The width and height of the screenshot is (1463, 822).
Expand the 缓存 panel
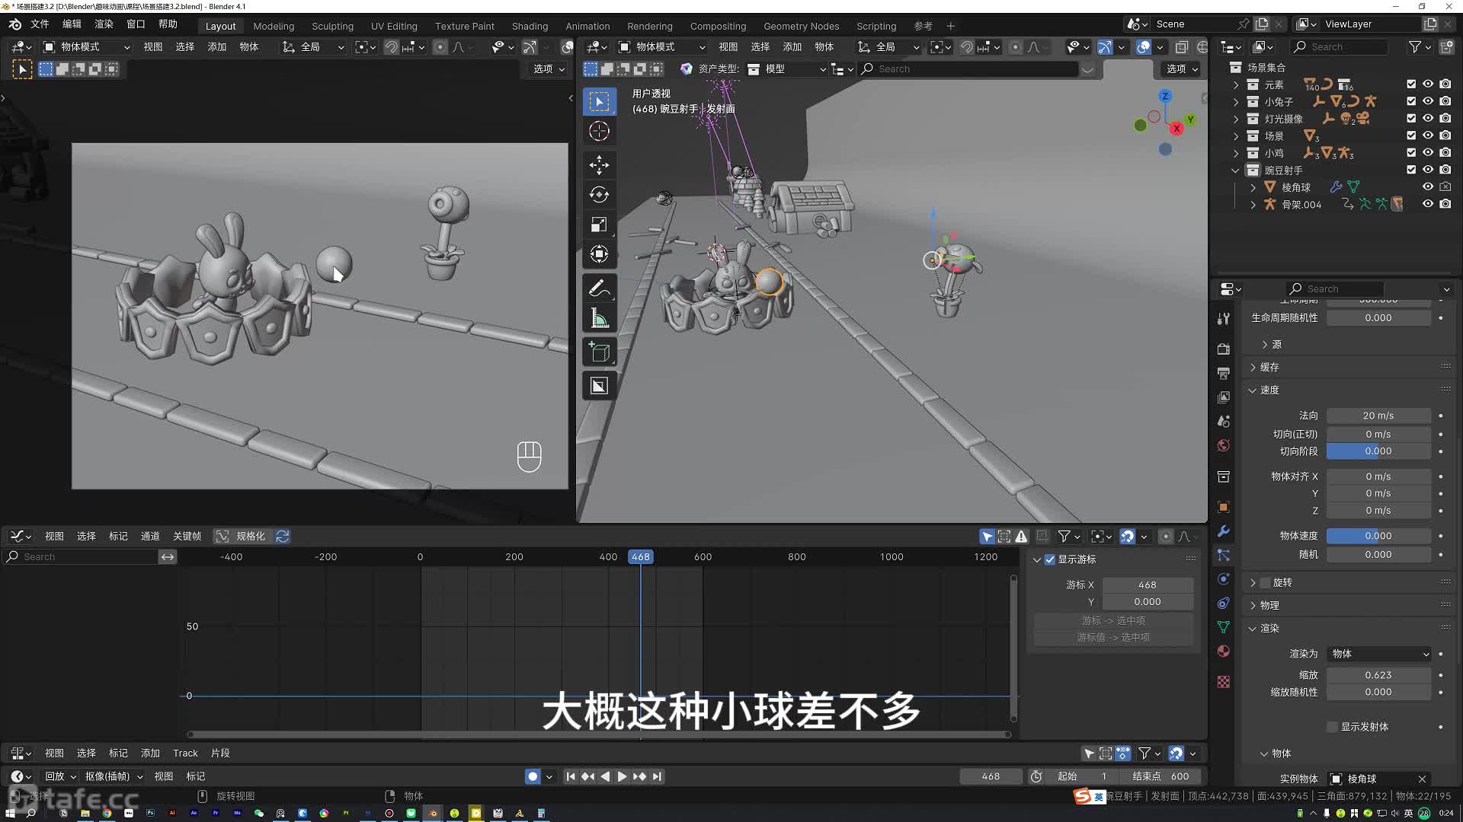click(x=1269, y=367)
